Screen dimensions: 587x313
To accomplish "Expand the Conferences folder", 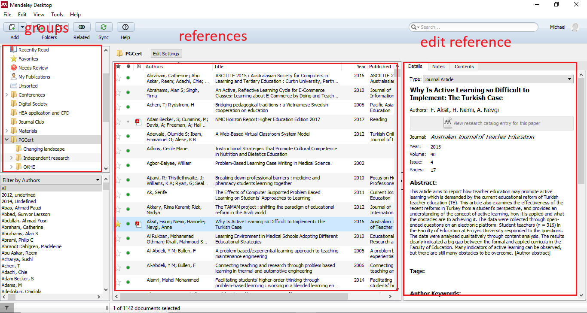I will tap(8, 94).
